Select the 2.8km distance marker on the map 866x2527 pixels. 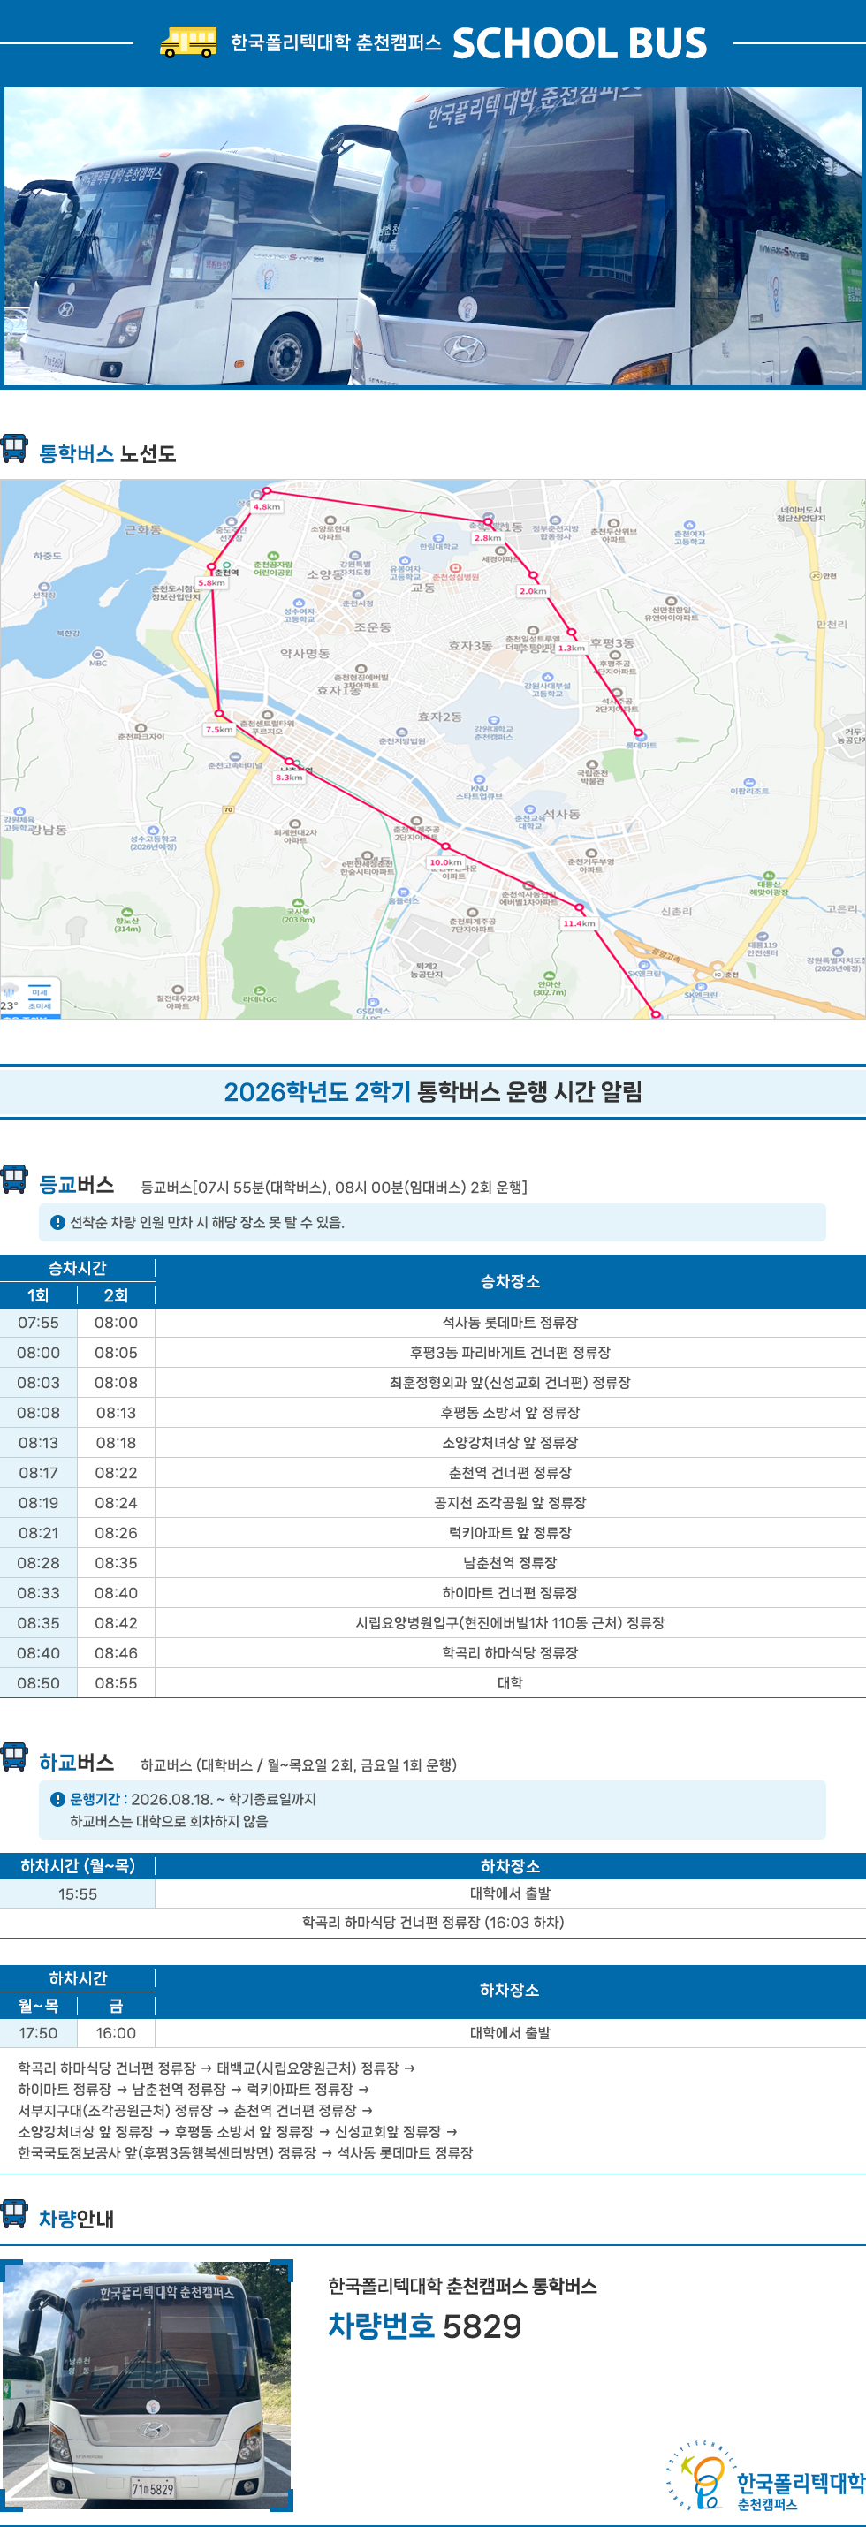pos(488,537)
